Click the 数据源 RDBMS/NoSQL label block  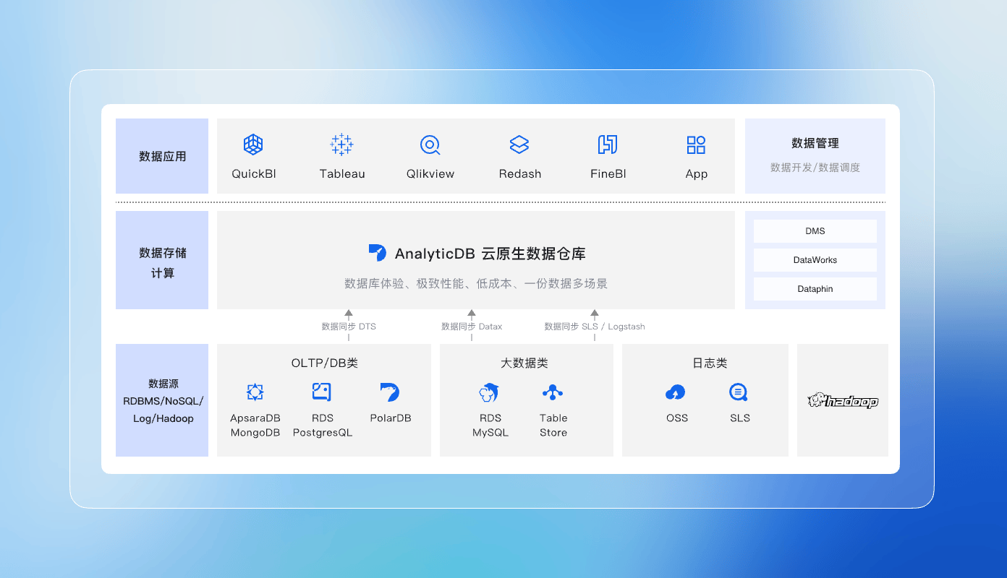(x=162, y=400)
